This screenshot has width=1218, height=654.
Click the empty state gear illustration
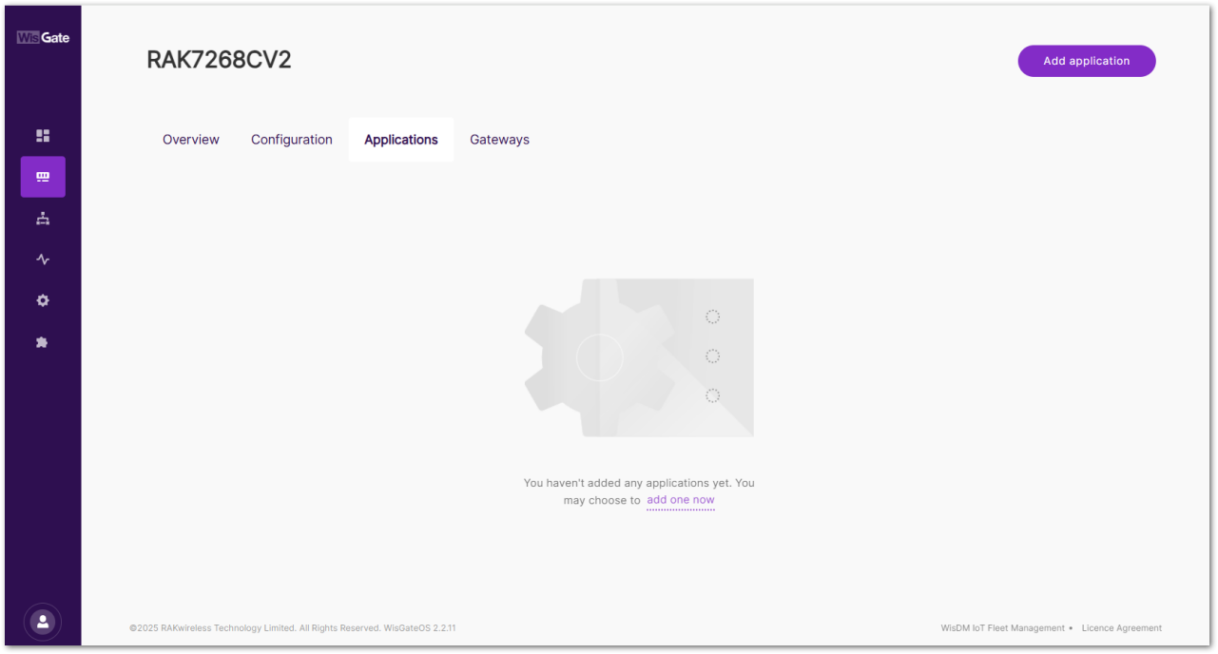639,357
